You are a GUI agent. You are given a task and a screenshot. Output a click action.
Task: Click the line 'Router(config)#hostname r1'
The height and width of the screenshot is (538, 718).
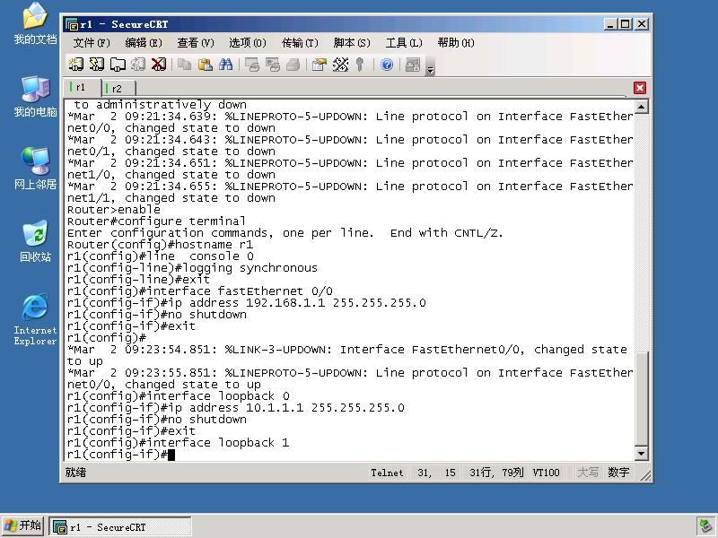point(160,245)
